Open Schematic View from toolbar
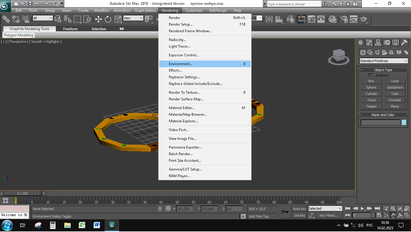This screenshot has height=232, width=411. tap(321, 19)
